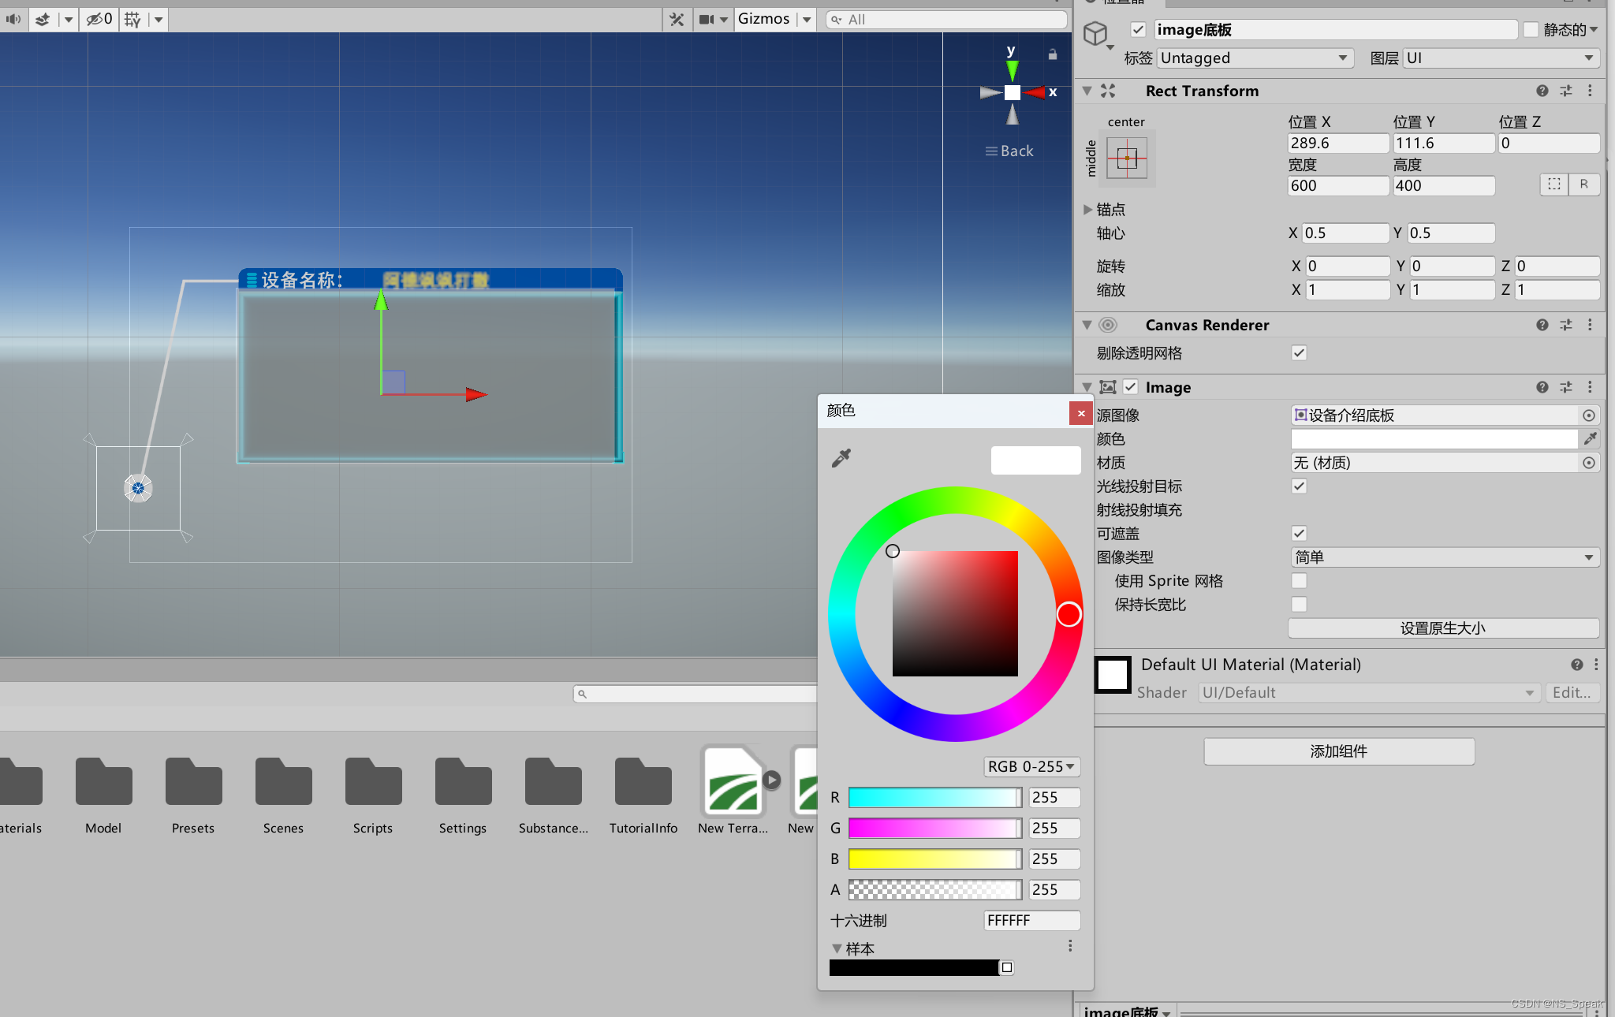Open the Gizmos dropdown arrow
The height and width of the screenshot is (1017, 1615).
[807, 20]
